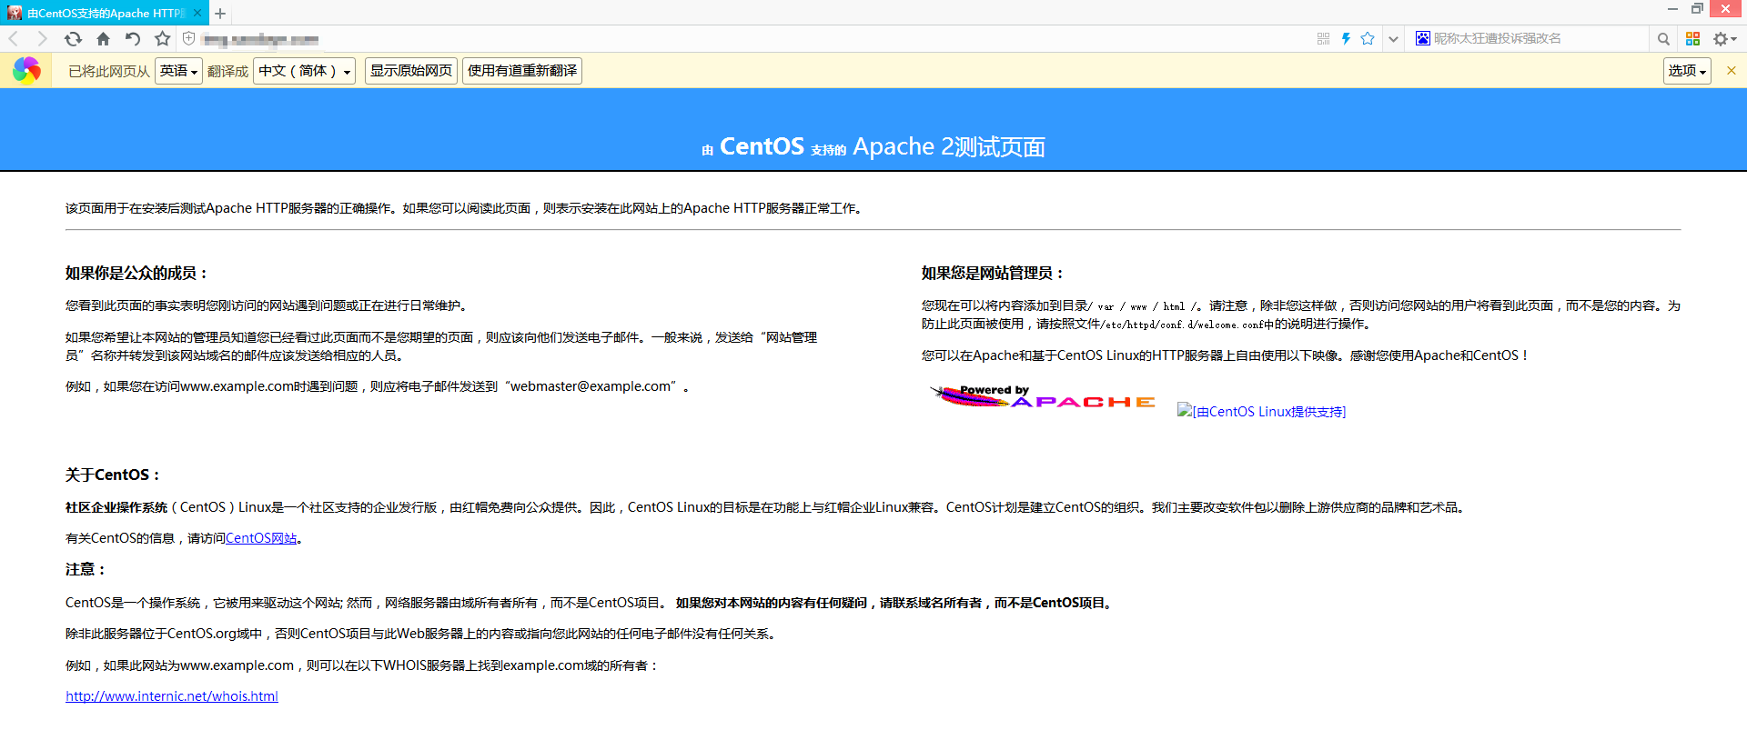The image size is (1747, 740).
Task: Go to the browser home page
Action: coord(103,39)
